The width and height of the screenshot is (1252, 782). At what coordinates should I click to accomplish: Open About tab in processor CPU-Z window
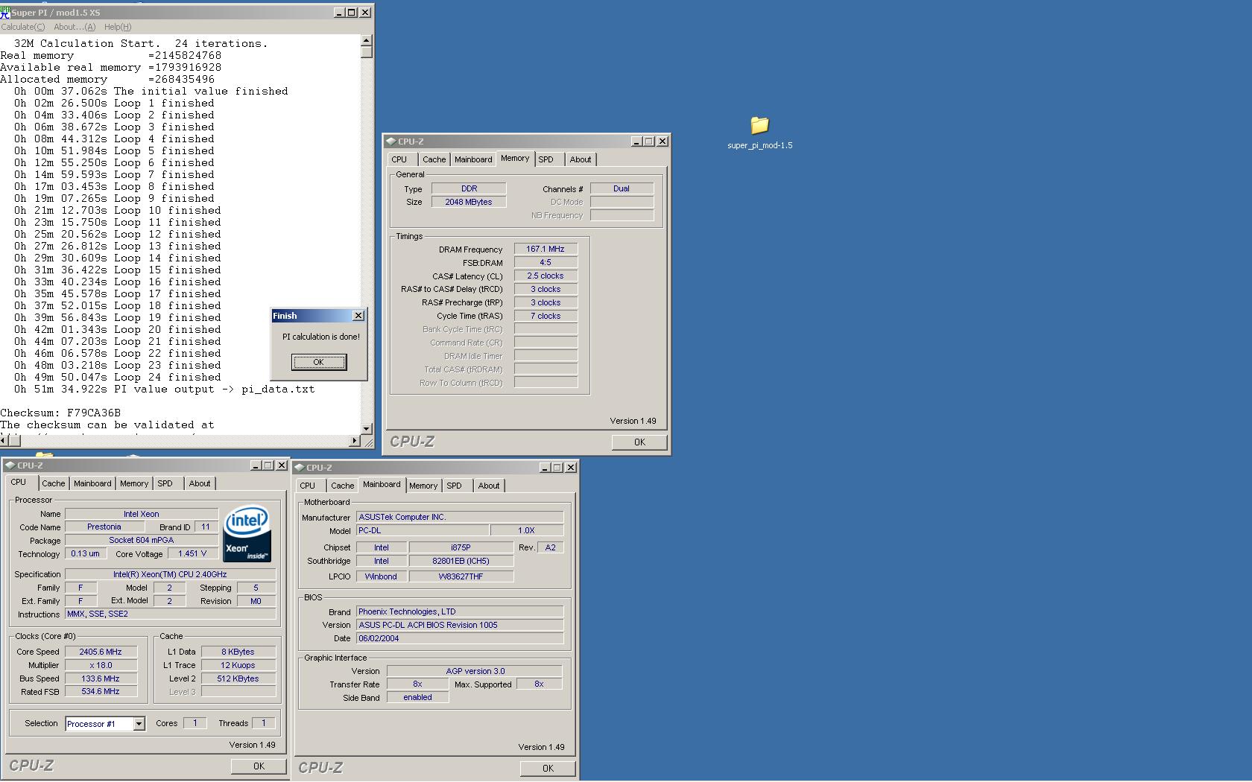[200, 483]
